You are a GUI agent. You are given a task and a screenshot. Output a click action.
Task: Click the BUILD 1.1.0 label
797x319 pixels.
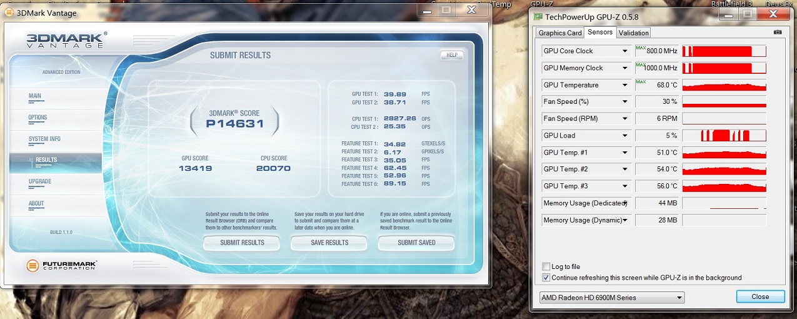pyautogui.click(x=61, y=232)
